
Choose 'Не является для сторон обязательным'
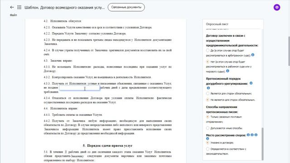pyautogui.click(x=208, y=100)
